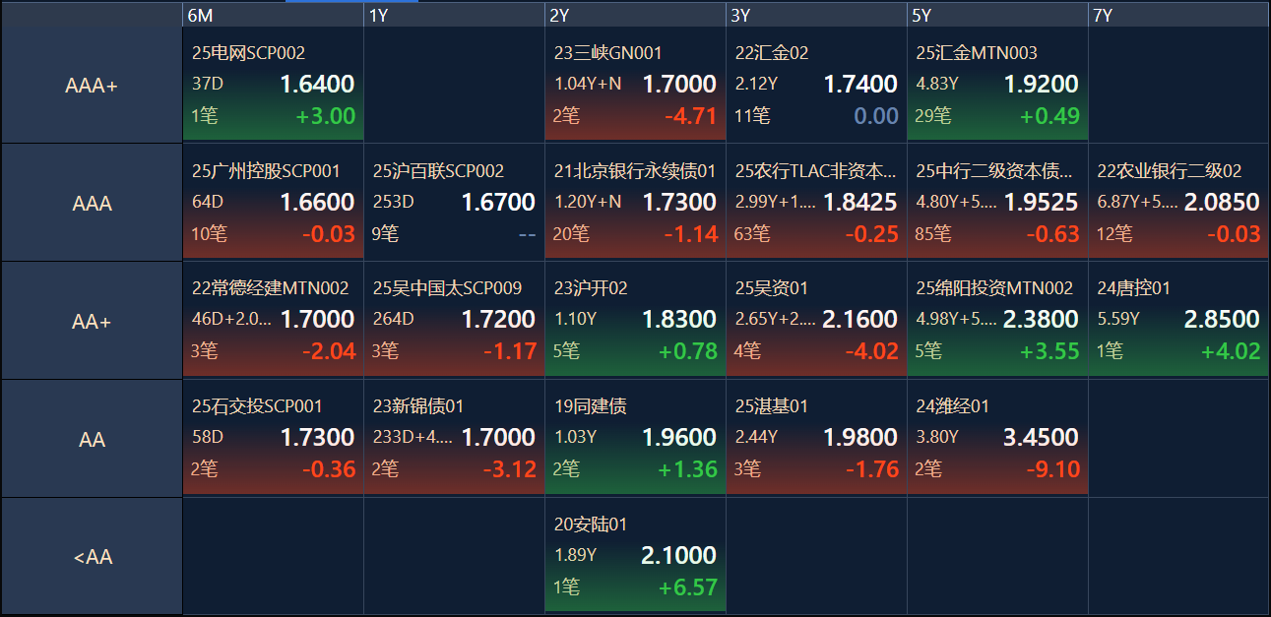Click the 1Y tenor column header
The image size is (1271, 617).
454,15
